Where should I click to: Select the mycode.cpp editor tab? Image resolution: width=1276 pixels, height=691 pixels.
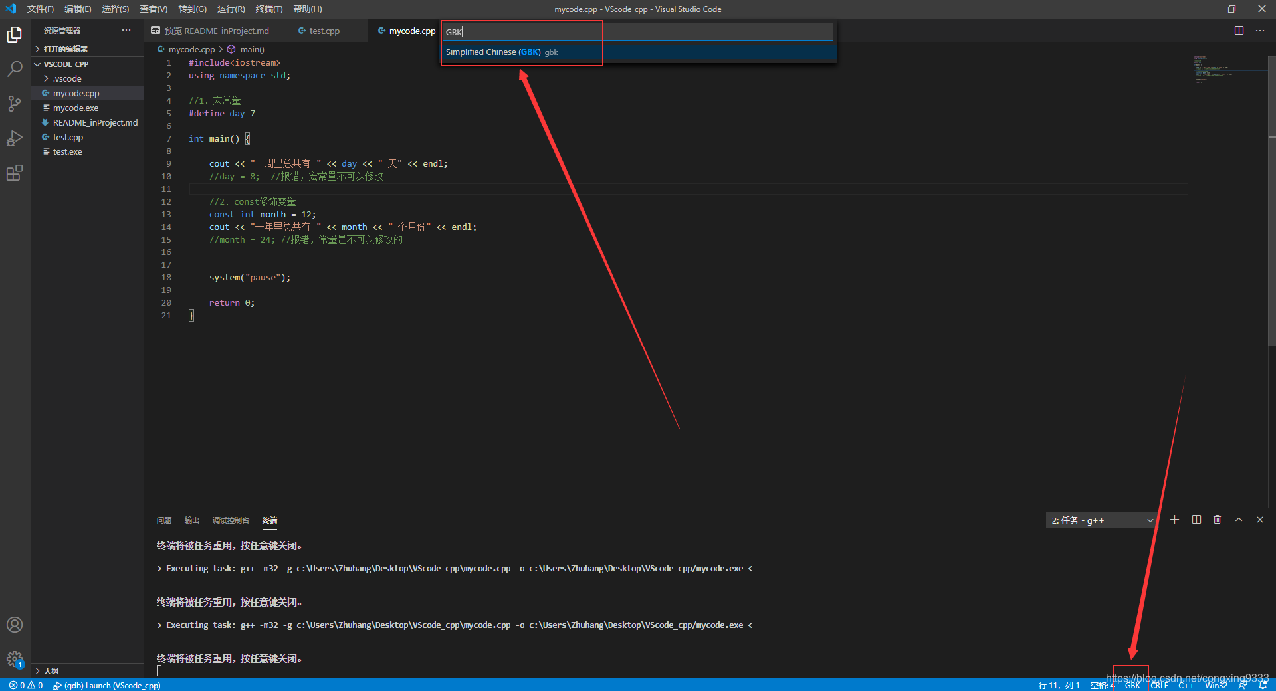pos(405,31)
